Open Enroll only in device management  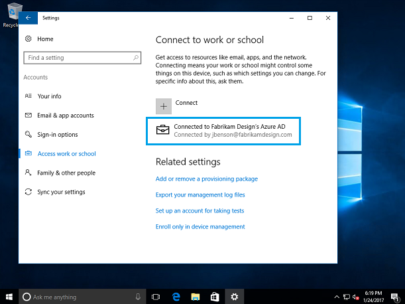(x=200, y=227)
